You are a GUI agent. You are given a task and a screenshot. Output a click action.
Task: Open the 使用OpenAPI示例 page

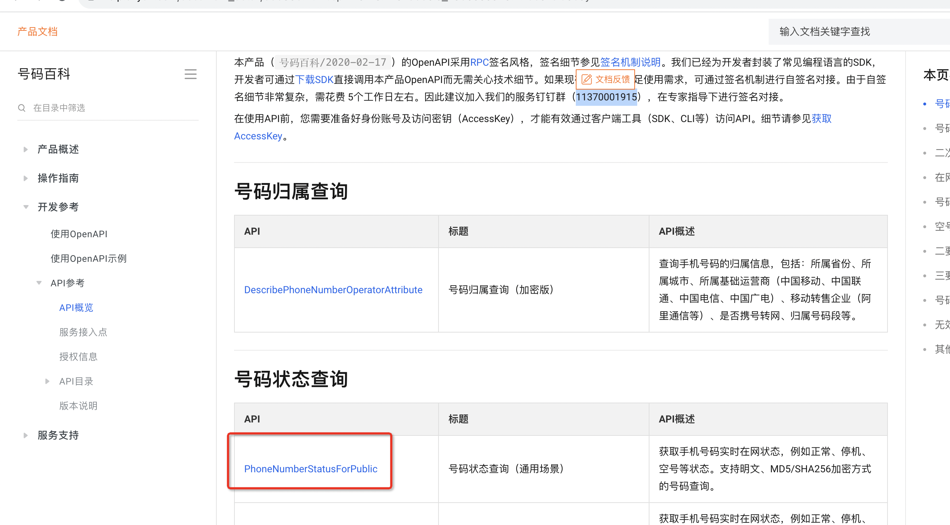coord(88,259)
